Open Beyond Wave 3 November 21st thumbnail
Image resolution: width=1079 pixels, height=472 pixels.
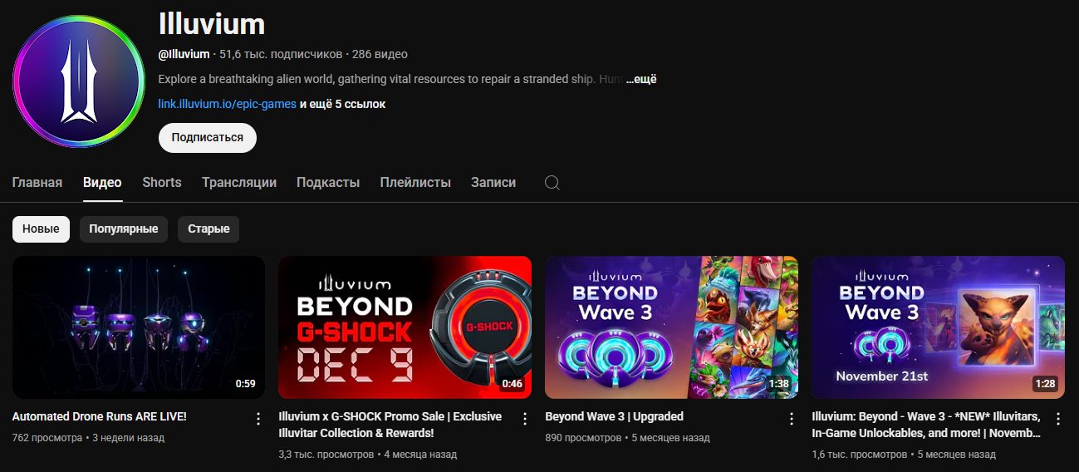[x=938, y=327]
